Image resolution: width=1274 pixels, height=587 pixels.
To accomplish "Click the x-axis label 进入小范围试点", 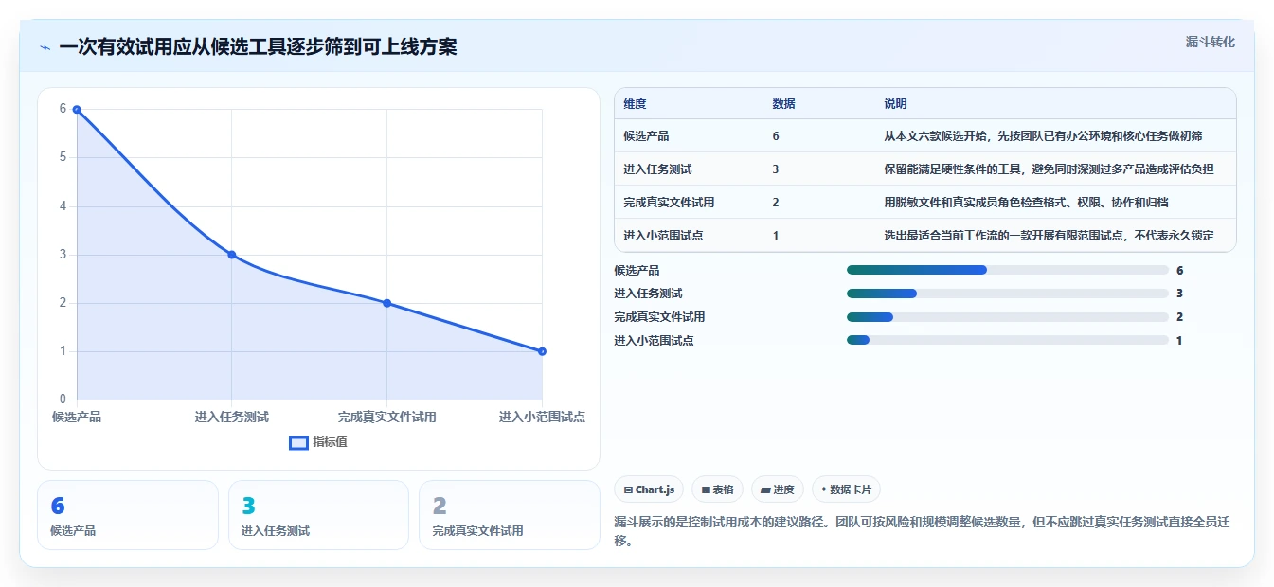I will pyautogui.click(x=542, y=417).
